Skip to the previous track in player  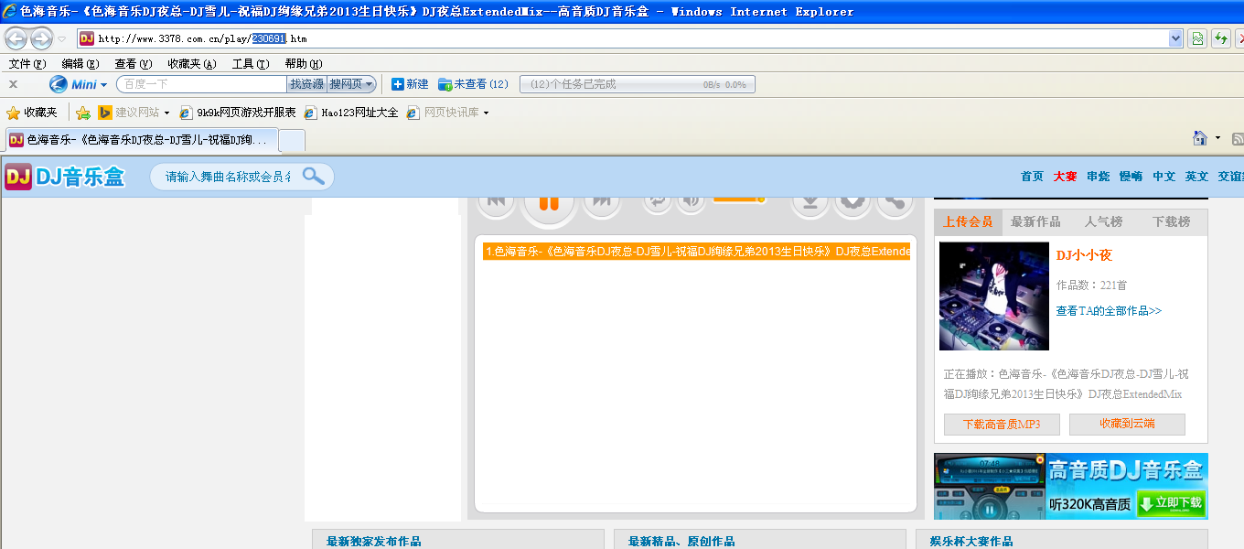coord(497,203)
